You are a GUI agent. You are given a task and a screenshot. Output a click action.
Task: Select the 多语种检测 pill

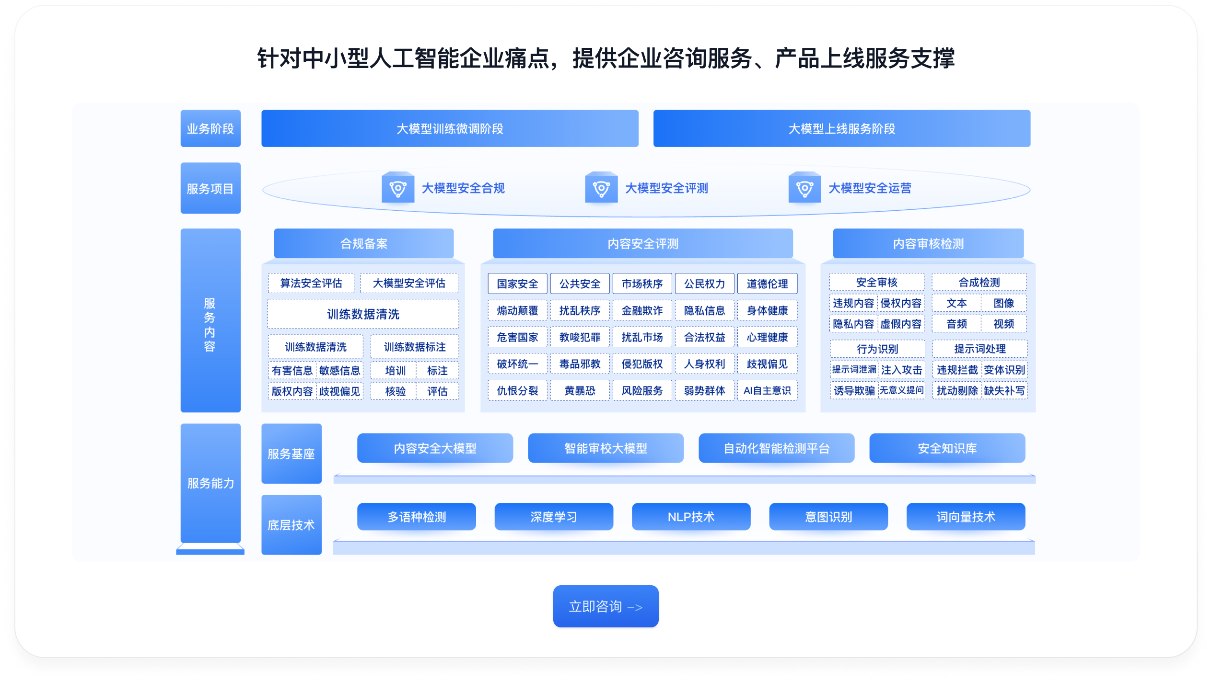pos(416,516)
